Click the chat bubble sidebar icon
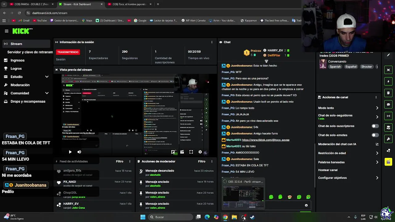This screenshot has height=222, width=395. tap(389, 105)
